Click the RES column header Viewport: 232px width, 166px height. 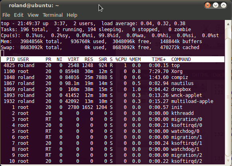coord(89,59)
